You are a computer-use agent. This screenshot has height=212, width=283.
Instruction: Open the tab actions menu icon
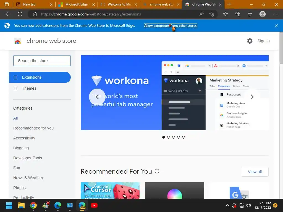coord(7,4)
